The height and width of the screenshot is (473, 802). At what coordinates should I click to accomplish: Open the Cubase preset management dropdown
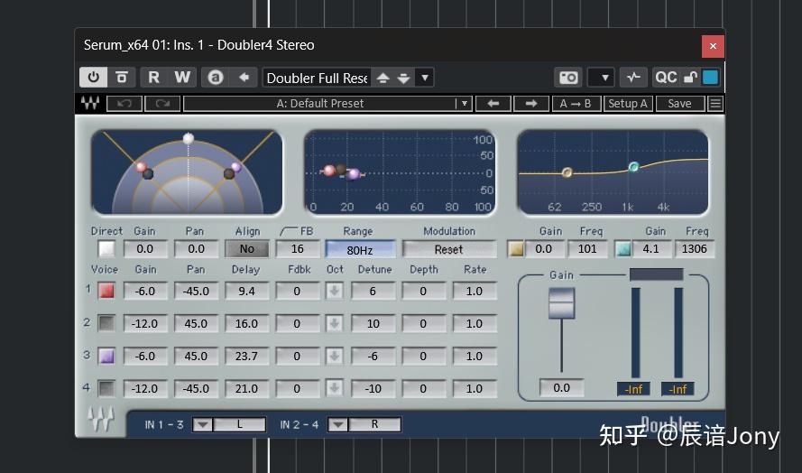pos(425,78)
